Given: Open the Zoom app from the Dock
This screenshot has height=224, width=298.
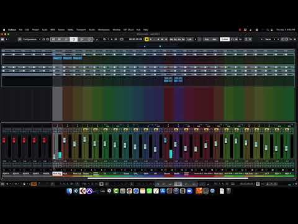Looking at the screenshot, I should click(189, 191).
